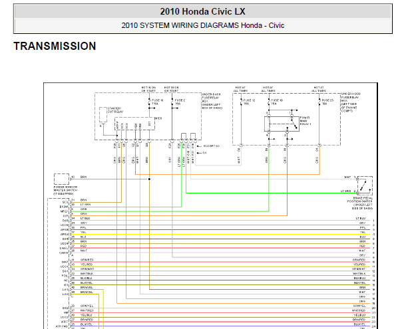
Task: Select the 'UNDER-HOOD FUSE/RELAY BOX' description
Action: (351, 102)
